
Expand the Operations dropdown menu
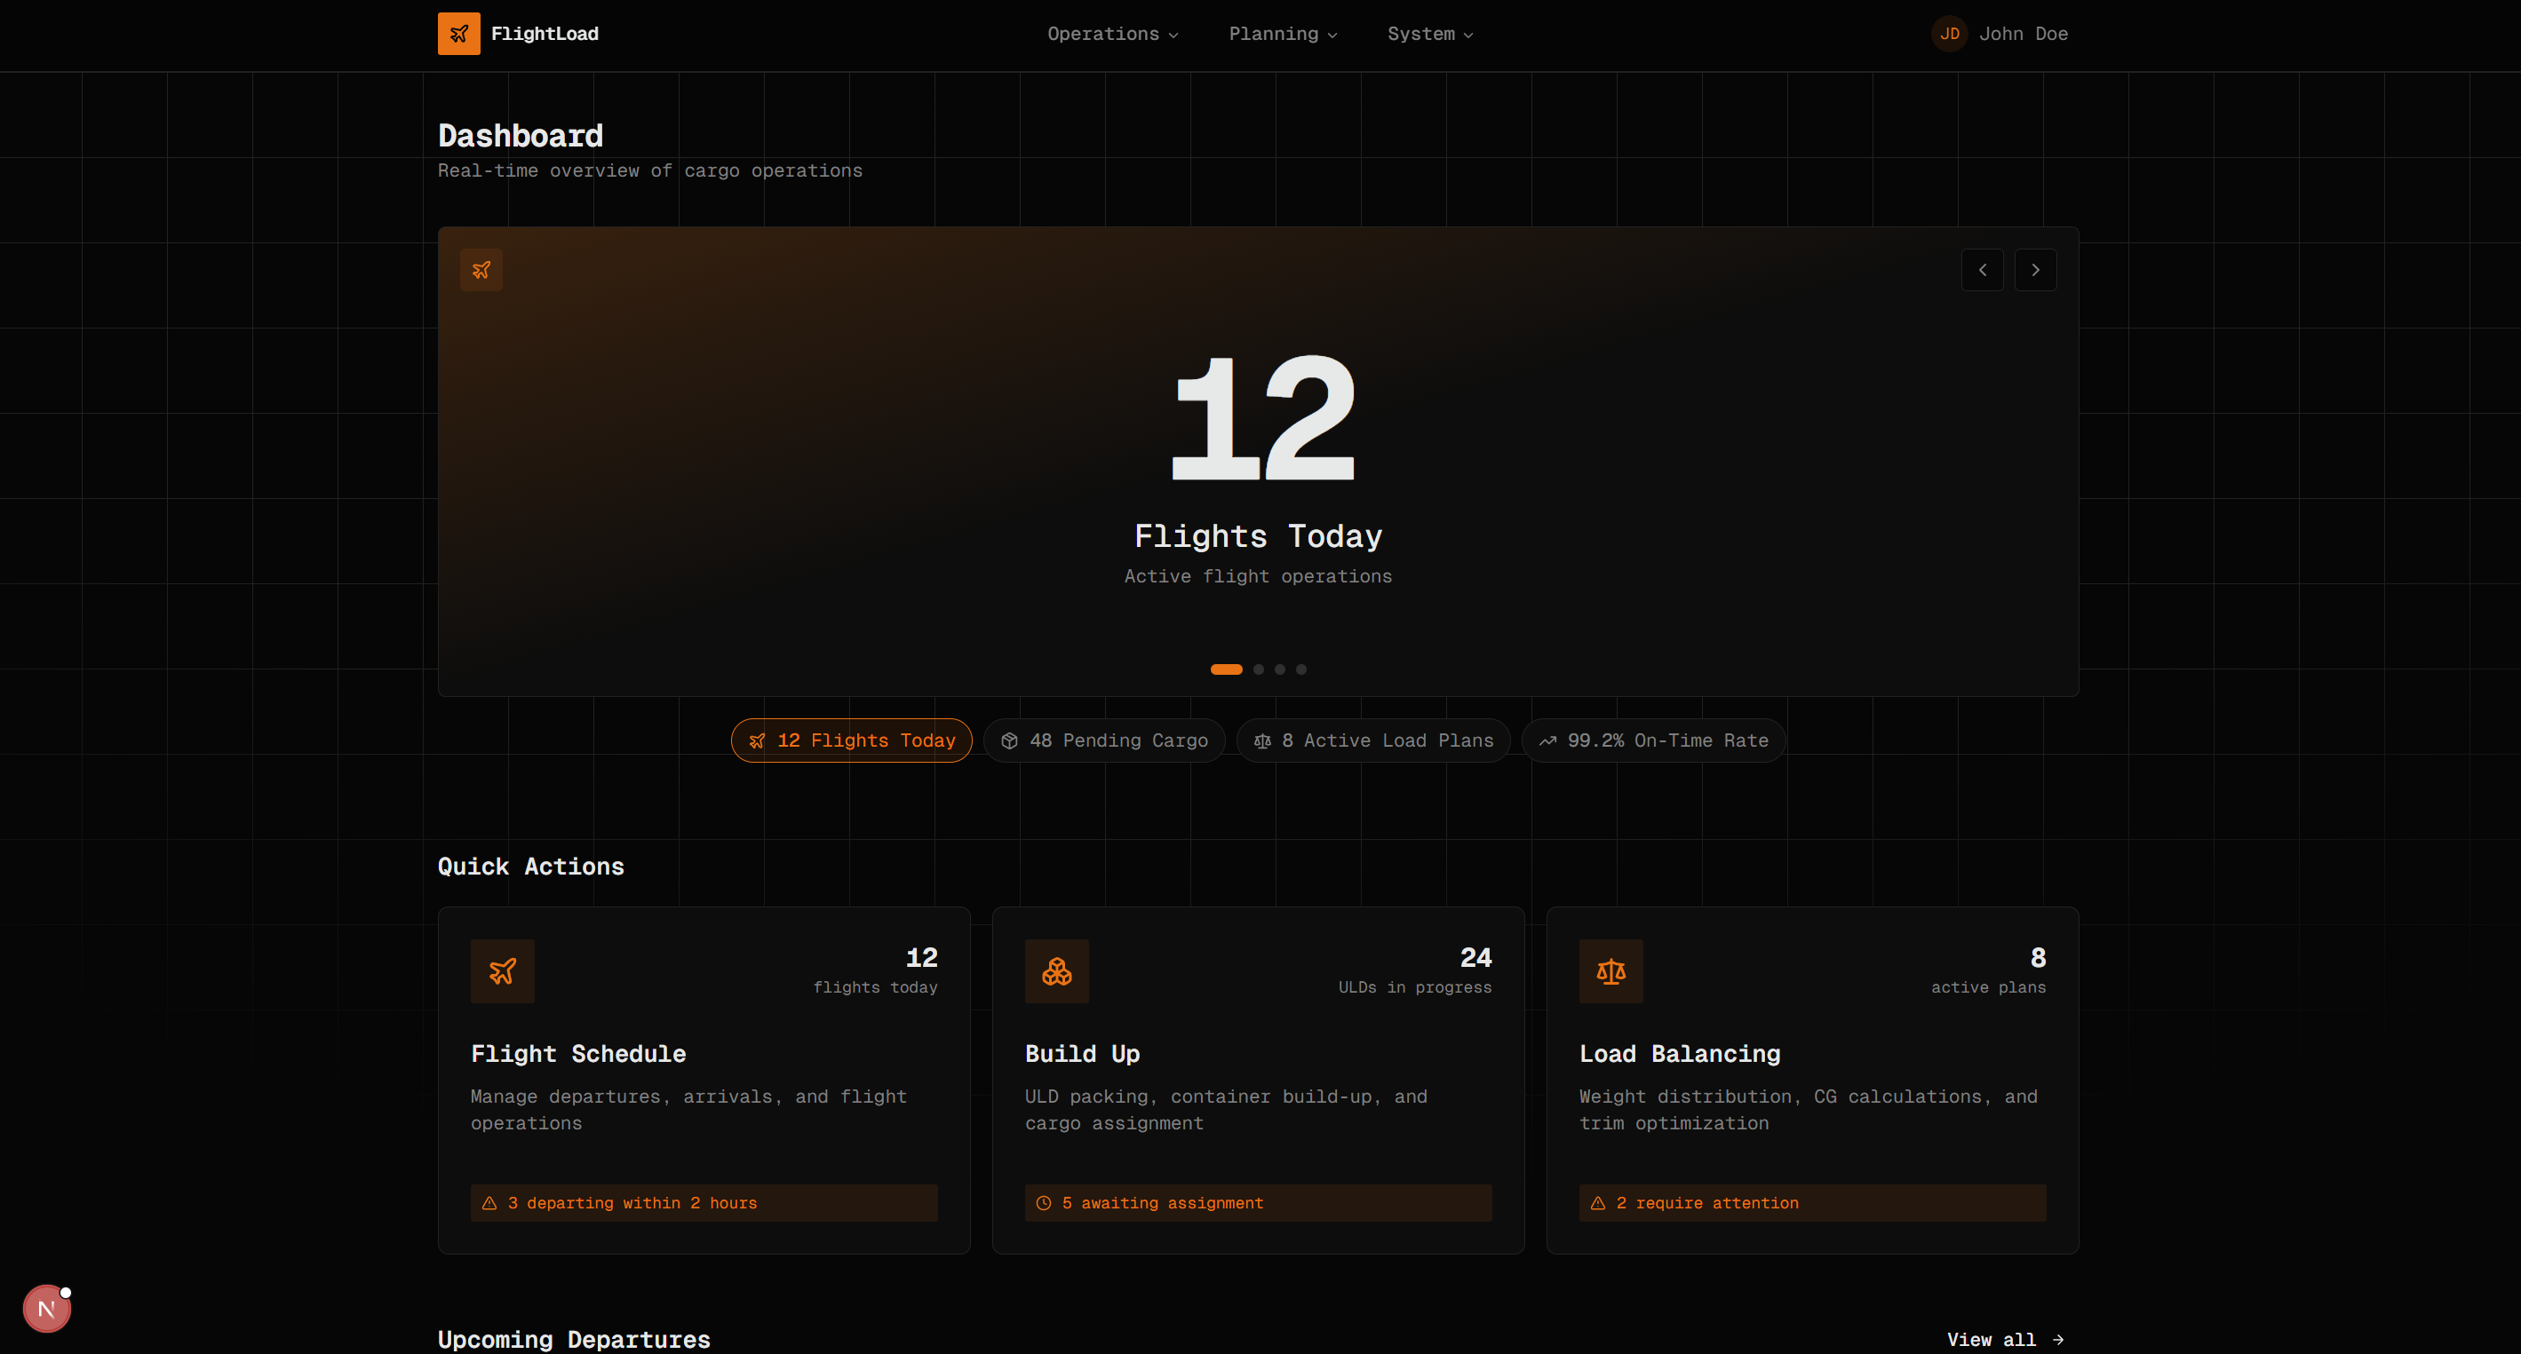[1112, 33]
